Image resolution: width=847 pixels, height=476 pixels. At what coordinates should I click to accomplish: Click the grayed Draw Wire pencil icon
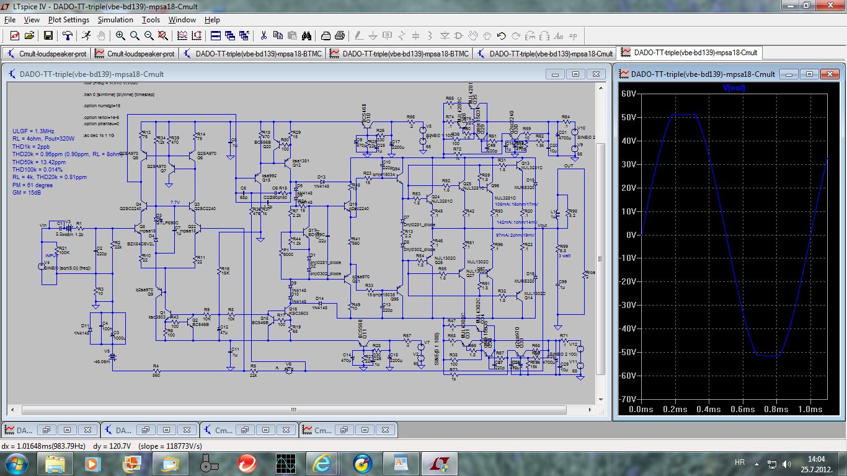[x=359, y=35]
